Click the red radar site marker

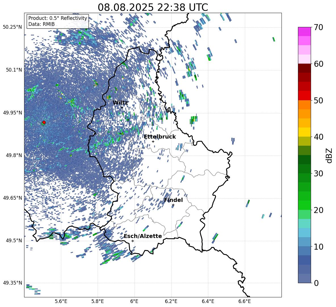[44, 122]
